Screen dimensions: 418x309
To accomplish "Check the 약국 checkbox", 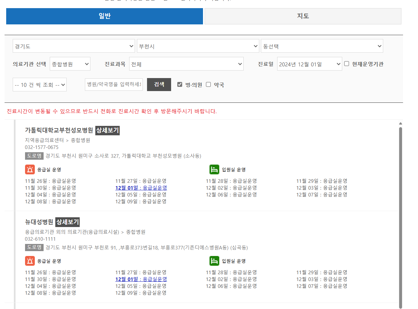I will pyautogui.click(x=208, y=84).
